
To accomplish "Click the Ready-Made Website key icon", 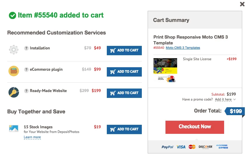I will 14,92.
